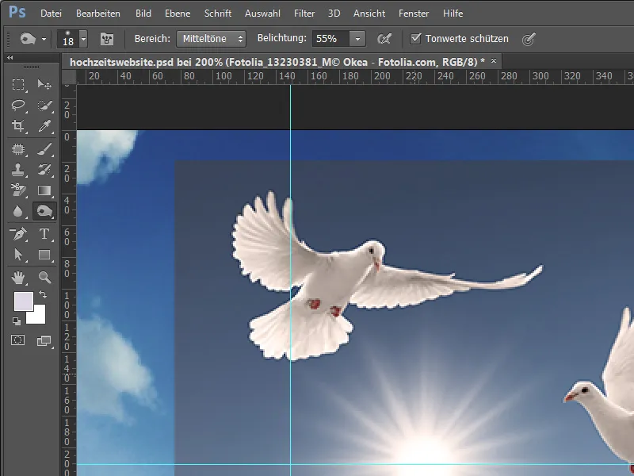Click the brush size 18 preview
Viewport: 634px width, 476px height.
[68, 39]
